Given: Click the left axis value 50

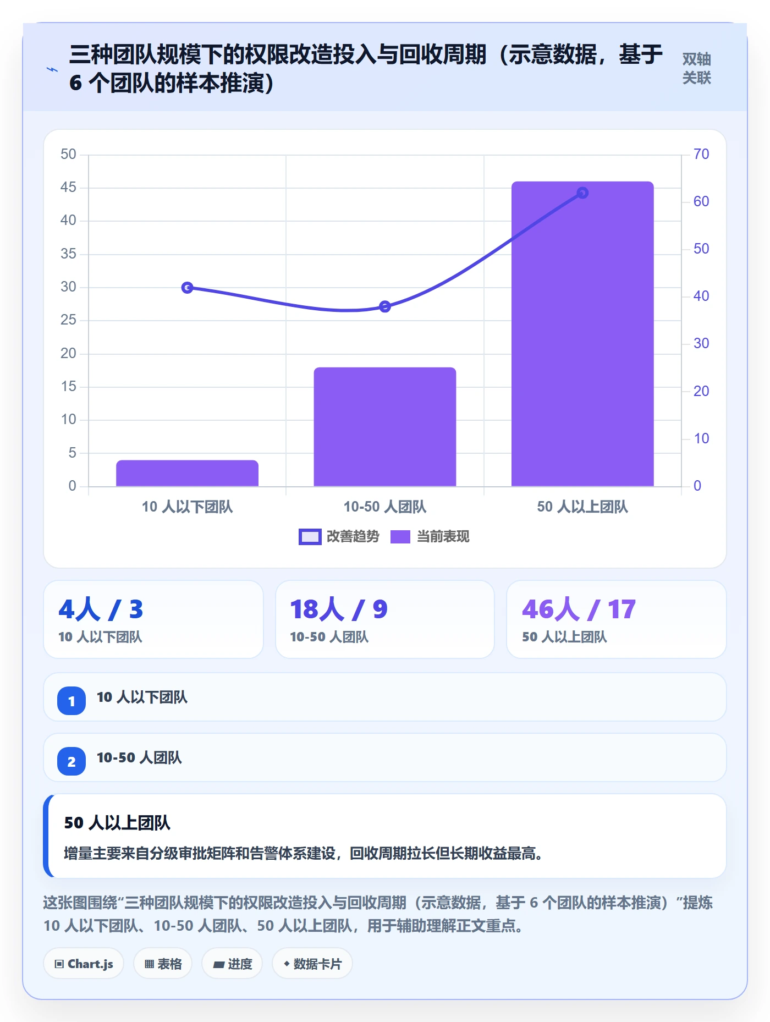Looking at the screenshot, I should [68, 154].
